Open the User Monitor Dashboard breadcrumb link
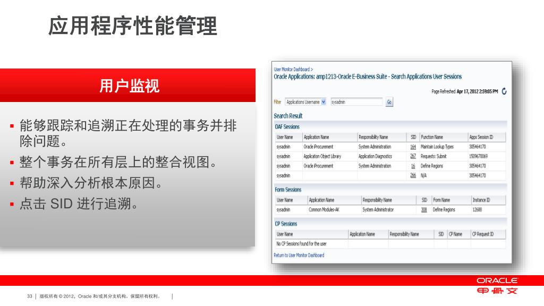Screen dimensions: 544x306 point(292,70)
